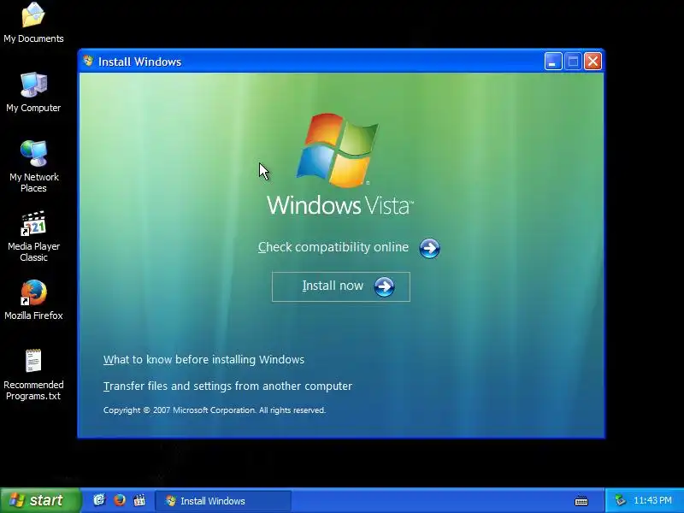684x513 pixels.
Task: Click the Install now arrow icon
Action: pyautogui.click(x=384, y=286)
